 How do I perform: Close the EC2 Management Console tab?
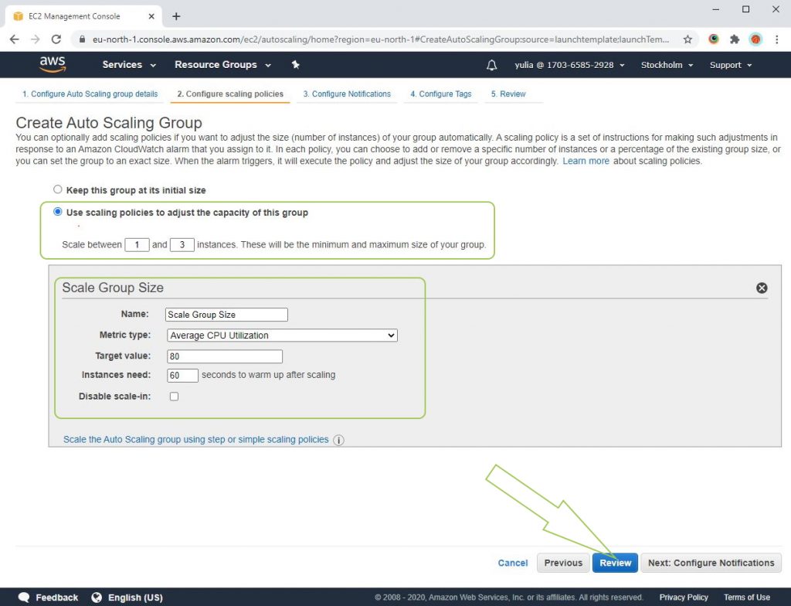pyautogui.click(x=151, y=16)
